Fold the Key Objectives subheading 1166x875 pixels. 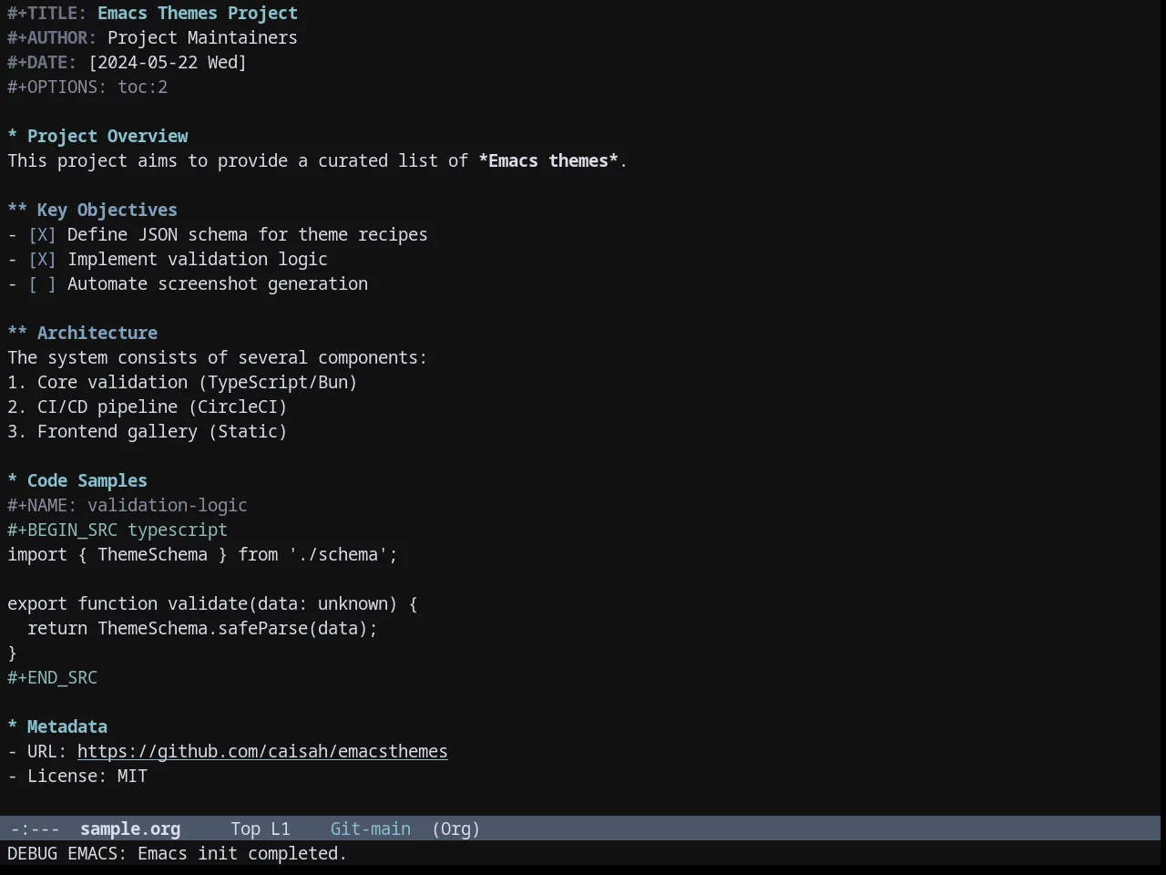pos(92,210)
